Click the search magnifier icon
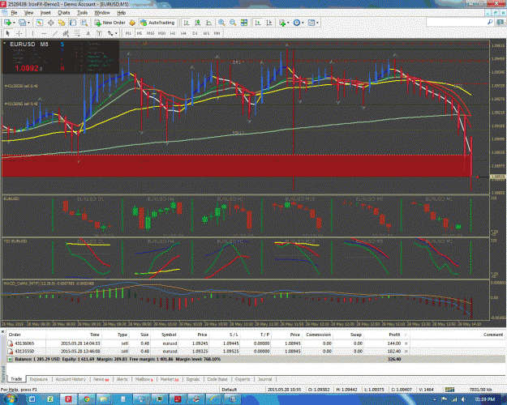The width and height of the screenshot is (507, 405). (x=490, y=23)
